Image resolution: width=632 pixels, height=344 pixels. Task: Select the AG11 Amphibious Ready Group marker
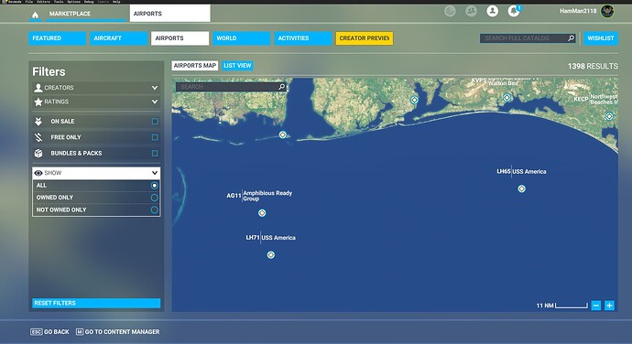pyautogui.click(x=262, y=212)
